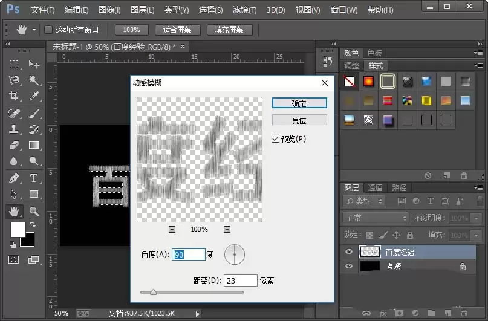The height and width of the screenshot is (321, 488).
Task: Click the 适合屏幕 button
Action: pyautogui.click(x=177, y=30)
